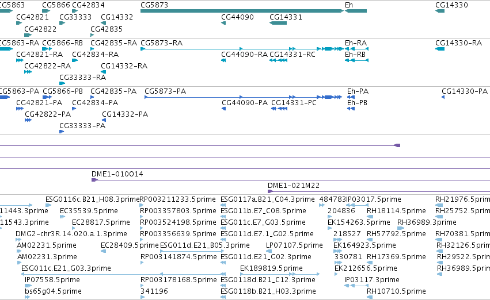This screenshot has height=300, width=490.
Task: Select BAC clone DME1-021M22 label
Action: 294,186
